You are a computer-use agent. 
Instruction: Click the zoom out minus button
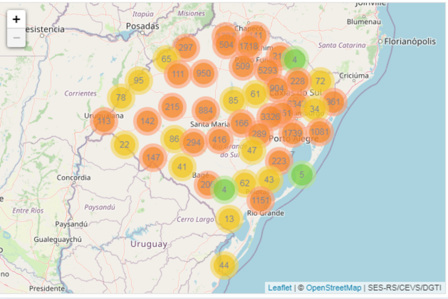16,38
